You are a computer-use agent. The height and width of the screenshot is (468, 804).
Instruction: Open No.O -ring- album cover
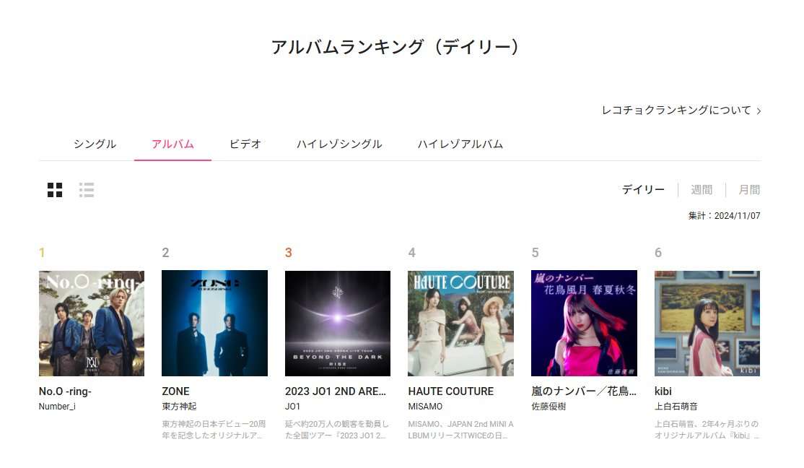pyautogui.click(x=92, y=324)
